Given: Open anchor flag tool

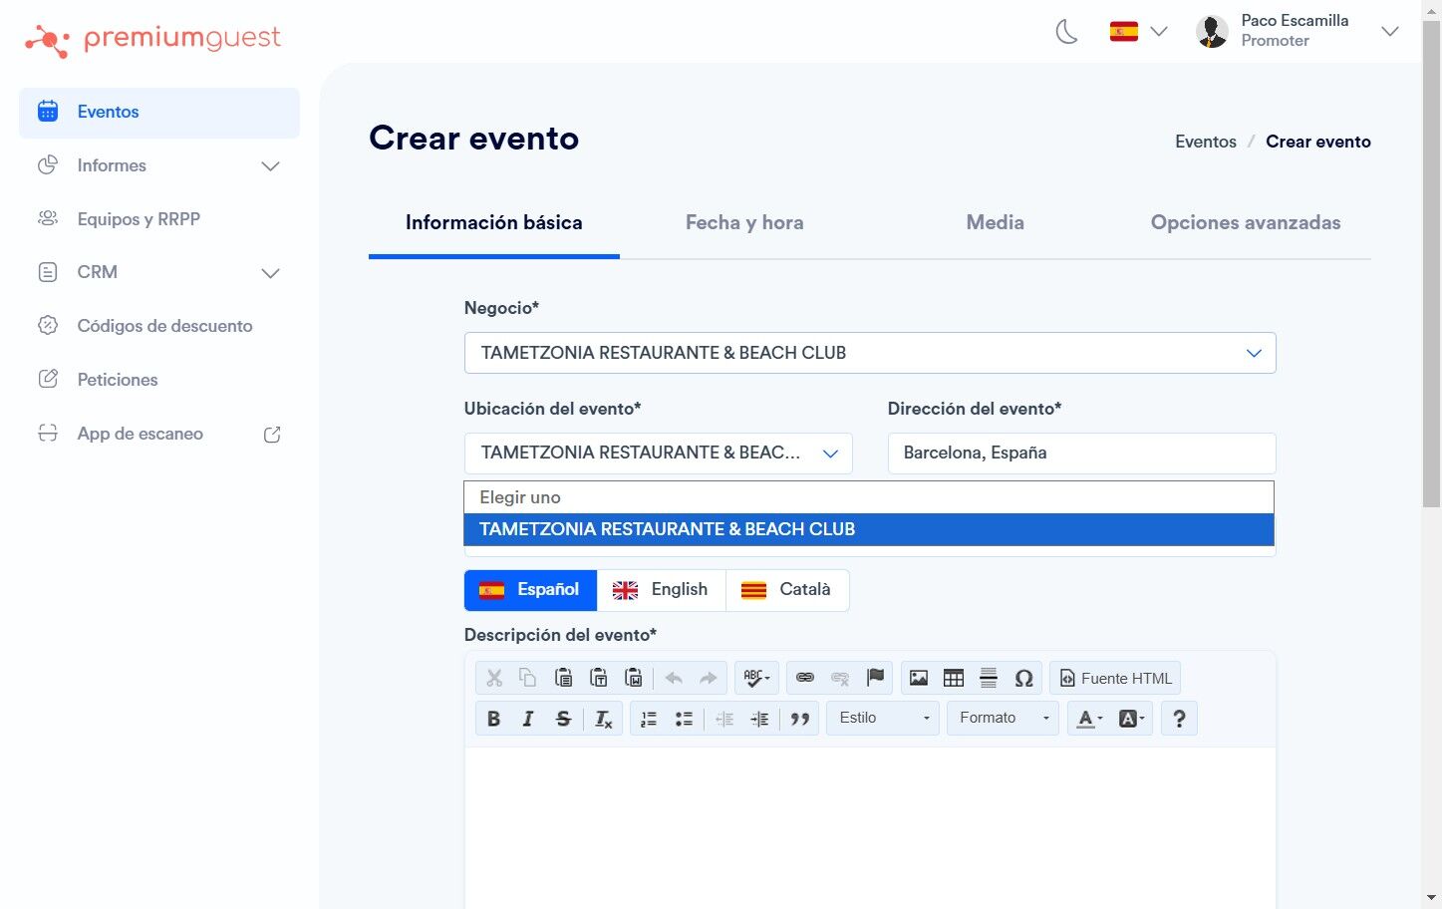Looking at the screenshot, I should (875, 678).
